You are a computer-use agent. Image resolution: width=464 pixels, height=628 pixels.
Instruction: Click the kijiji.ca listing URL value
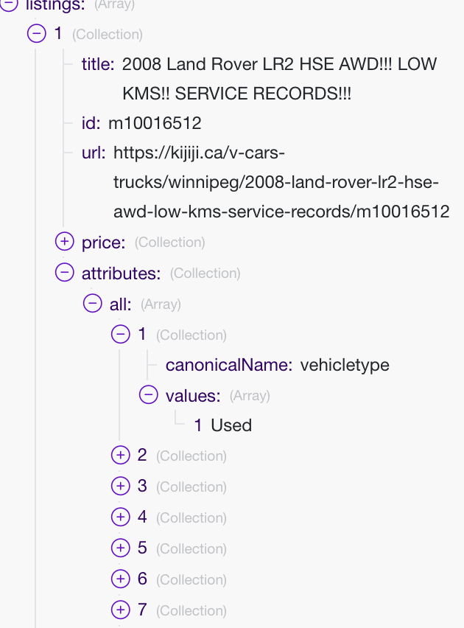tap(281, 183)
